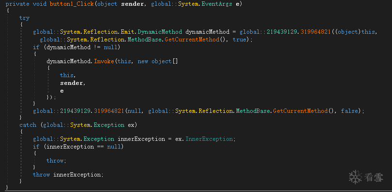This screenshot has height=192, width=392.
Task: Click MethodBase on the line ending with true
Action: pos(145,40)
